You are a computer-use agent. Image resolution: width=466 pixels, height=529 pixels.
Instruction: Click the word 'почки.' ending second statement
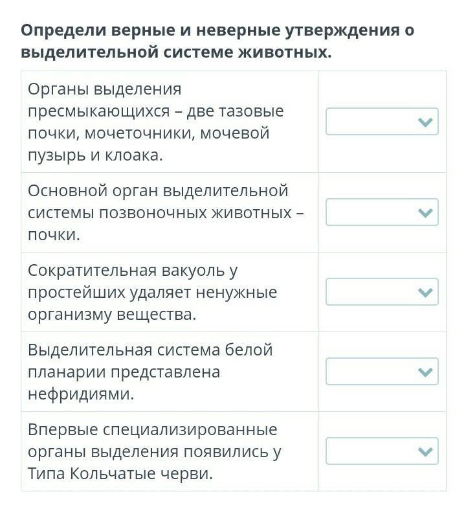[54, 235]
